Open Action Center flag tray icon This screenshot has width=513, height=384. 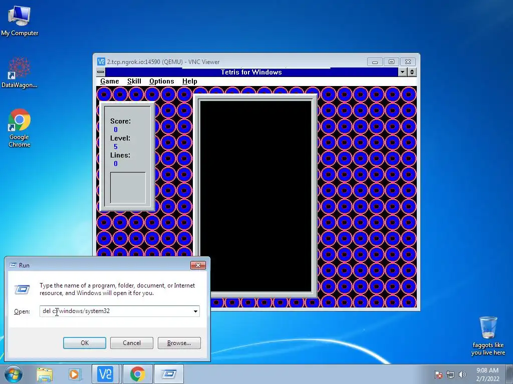tap(438, 374)
